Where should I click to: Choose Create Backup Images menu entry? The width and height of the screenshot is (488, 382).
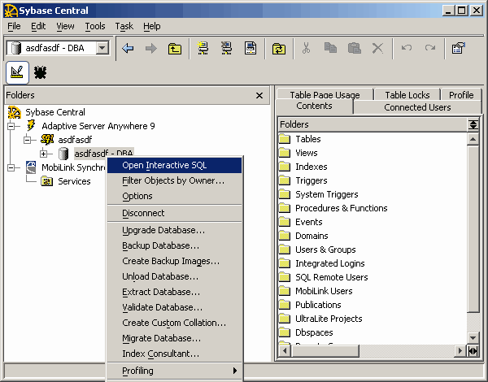[x=174, y=261]
